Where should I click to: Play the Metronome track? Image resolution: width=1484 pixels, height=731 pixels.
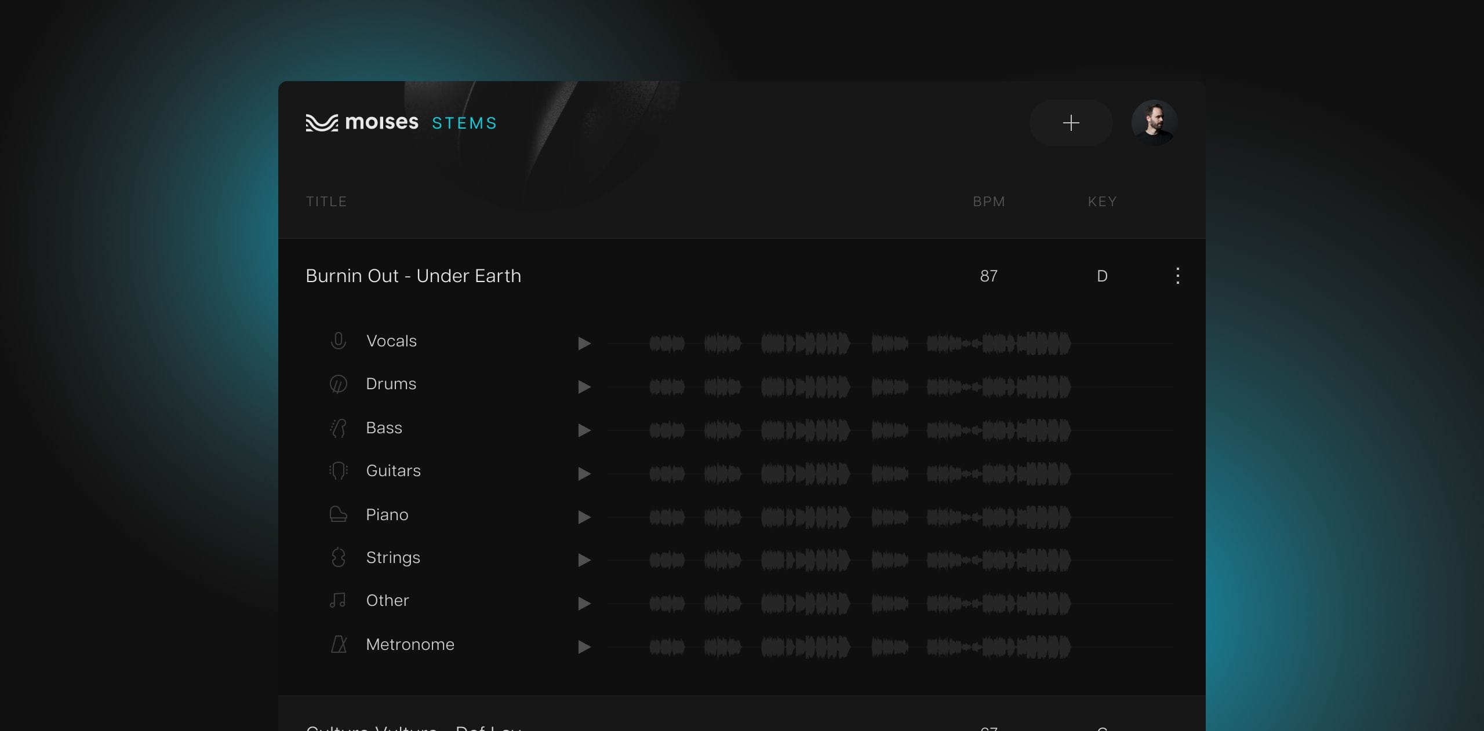point(584,647)
